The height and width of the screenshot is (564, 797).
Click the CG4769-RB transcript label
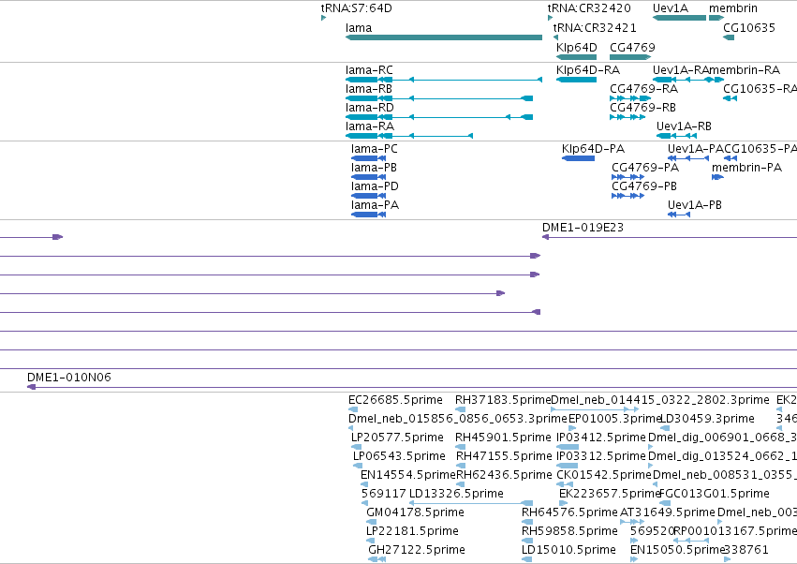click(x=643, y=108)
